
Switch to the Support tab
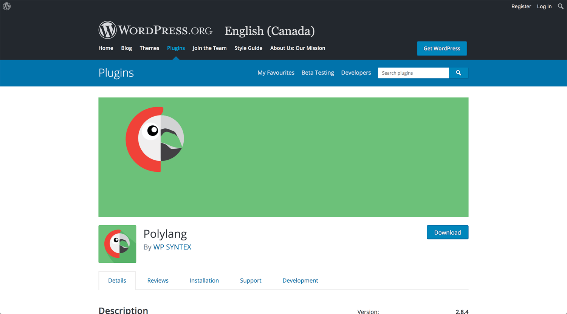point(251,280)
